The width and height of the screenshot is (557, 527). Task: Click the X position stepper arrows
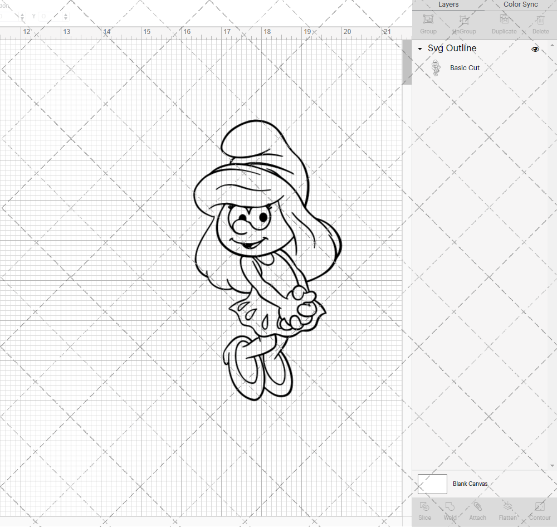(x=22, y=16)
